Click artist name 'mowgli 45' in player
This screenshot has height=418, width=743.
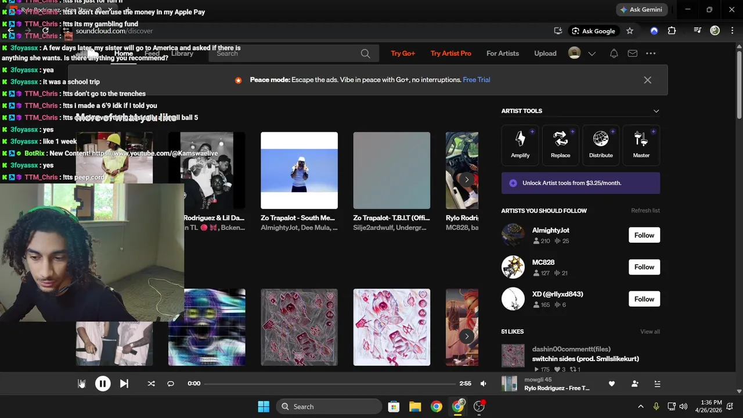(x=538, y=380)
